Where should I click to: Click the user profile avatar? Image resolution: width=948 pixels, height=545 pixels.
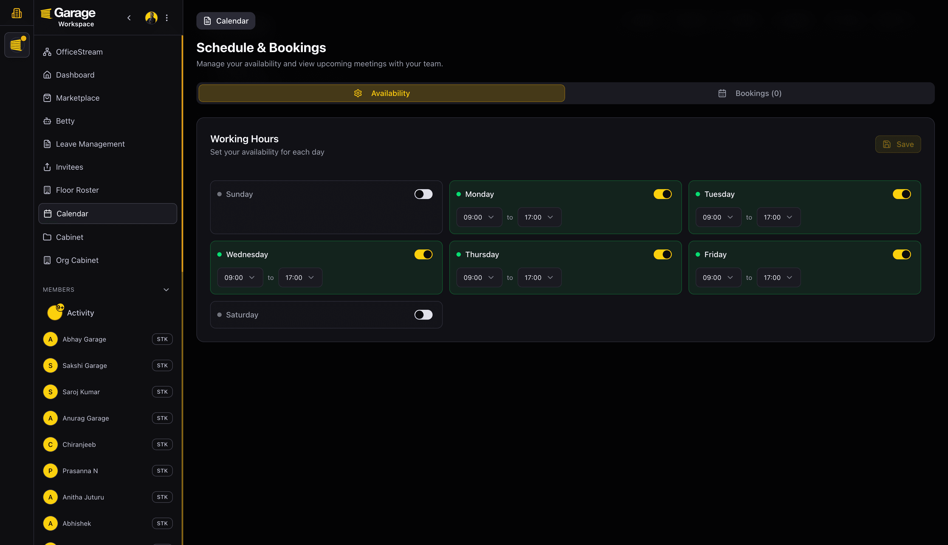[x=151, y=18]
